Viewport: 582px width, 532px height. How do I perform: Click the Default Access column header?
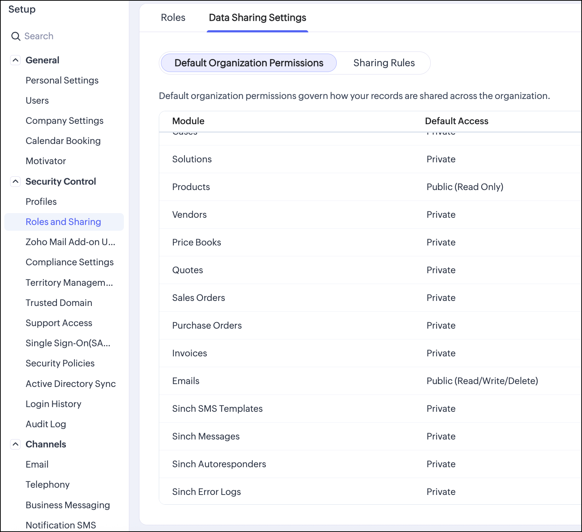457,121
